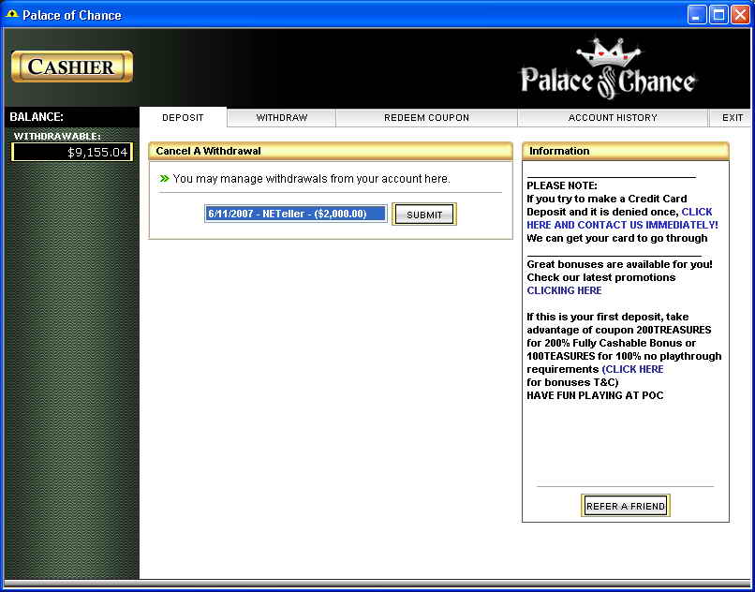Viewport: 755px width, 592px height.
Task: Click the withdrawable balance amount field
Action: [72, 152]
